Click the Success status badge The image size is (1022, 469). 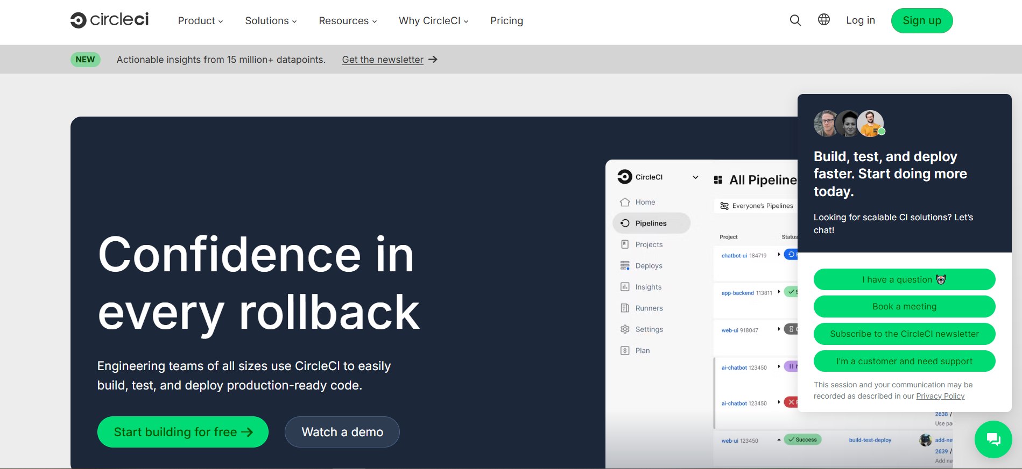click(x=802, y=439)
